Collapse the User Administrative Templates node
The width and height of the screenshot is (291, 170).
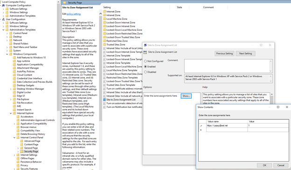pos(3,30)
